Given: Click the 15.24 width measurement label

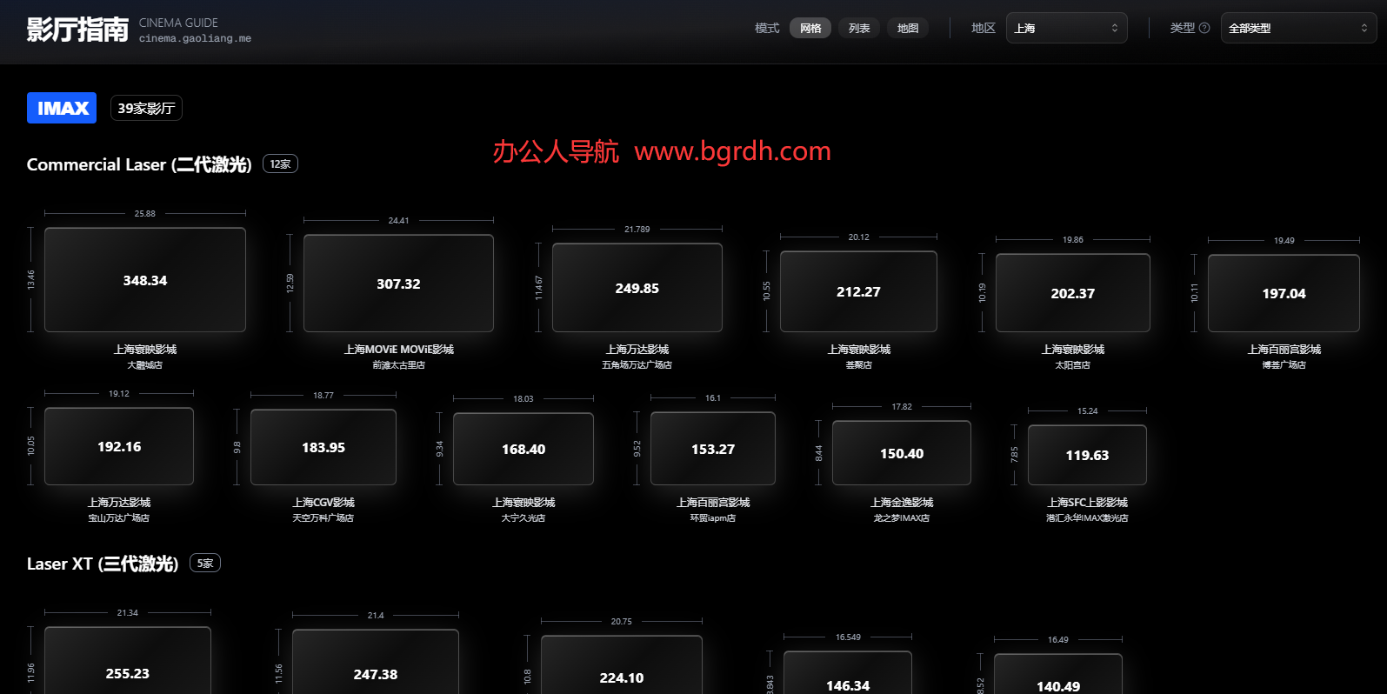Looking at the screenshot, I should (x=1087, y=410).
